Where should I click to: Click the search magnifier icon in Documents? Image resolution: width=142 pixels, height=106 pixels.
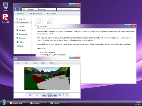79,9
